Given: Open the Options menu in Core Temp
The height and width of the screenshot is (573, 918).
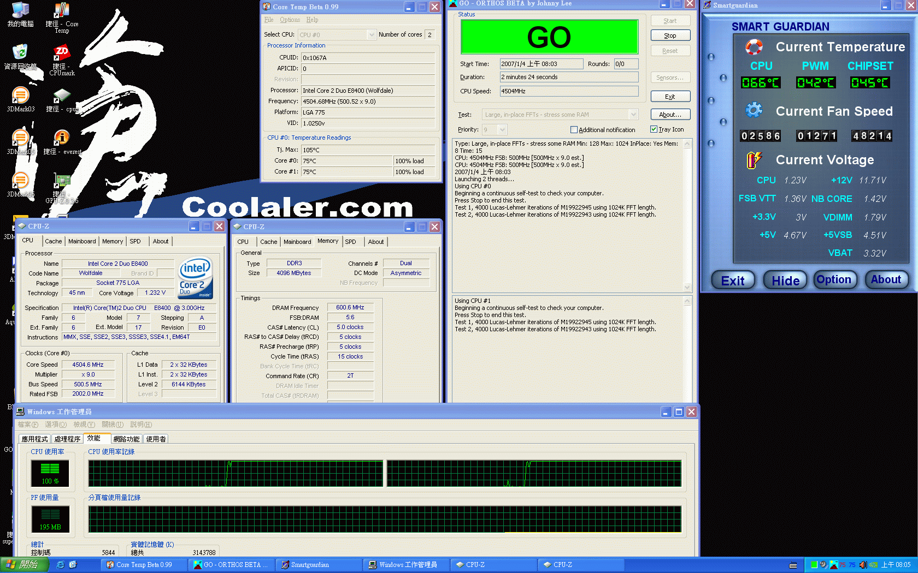Looking at the screenshot, I should pyautogui.click(x=290, y=20).
